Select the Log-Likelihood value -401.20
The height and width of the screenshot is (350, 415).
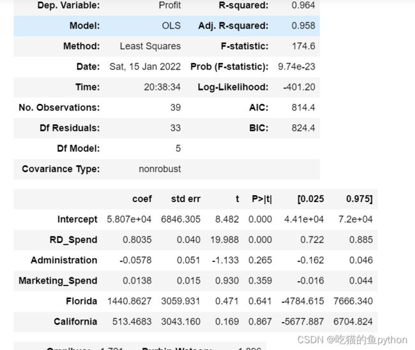click(x=299, y=87)
